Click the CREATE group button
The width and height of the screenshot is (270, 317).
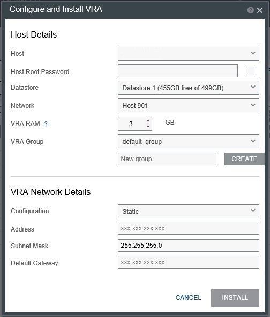[x=244, y=159]
